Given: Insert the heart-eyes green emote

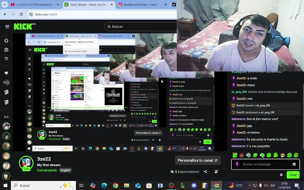Looking at the screenshot, I should coord(296,155).
